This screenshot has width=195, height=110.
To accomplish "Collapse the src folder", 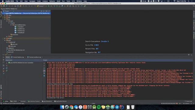I will (5, 19).
